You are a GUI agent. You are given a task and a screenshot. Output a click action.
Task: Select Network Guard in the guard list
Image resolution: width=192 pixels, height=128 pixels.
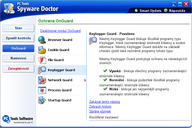coord(61,80)
